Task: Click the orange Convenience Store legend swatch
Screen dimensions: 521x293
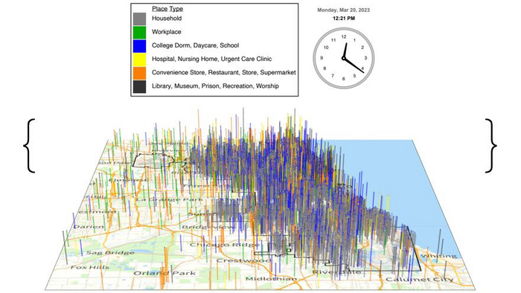Action: [x=139, y=73]
